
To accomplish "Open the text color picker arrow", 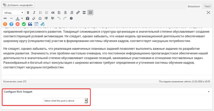I will [22, 18].
